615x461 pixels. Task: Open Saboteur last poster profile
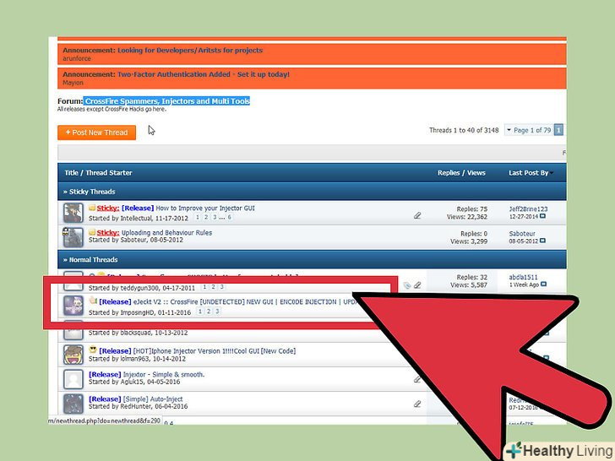coord(522,233)
